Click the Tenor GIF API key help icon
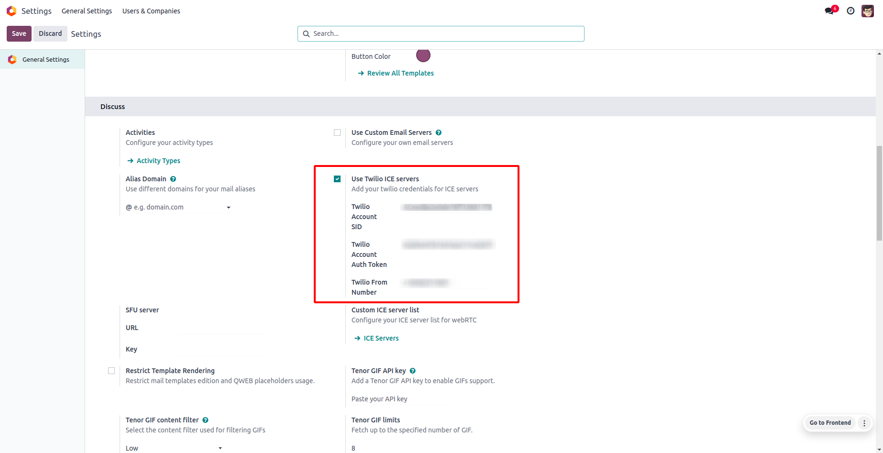 (x=413, y=371)
